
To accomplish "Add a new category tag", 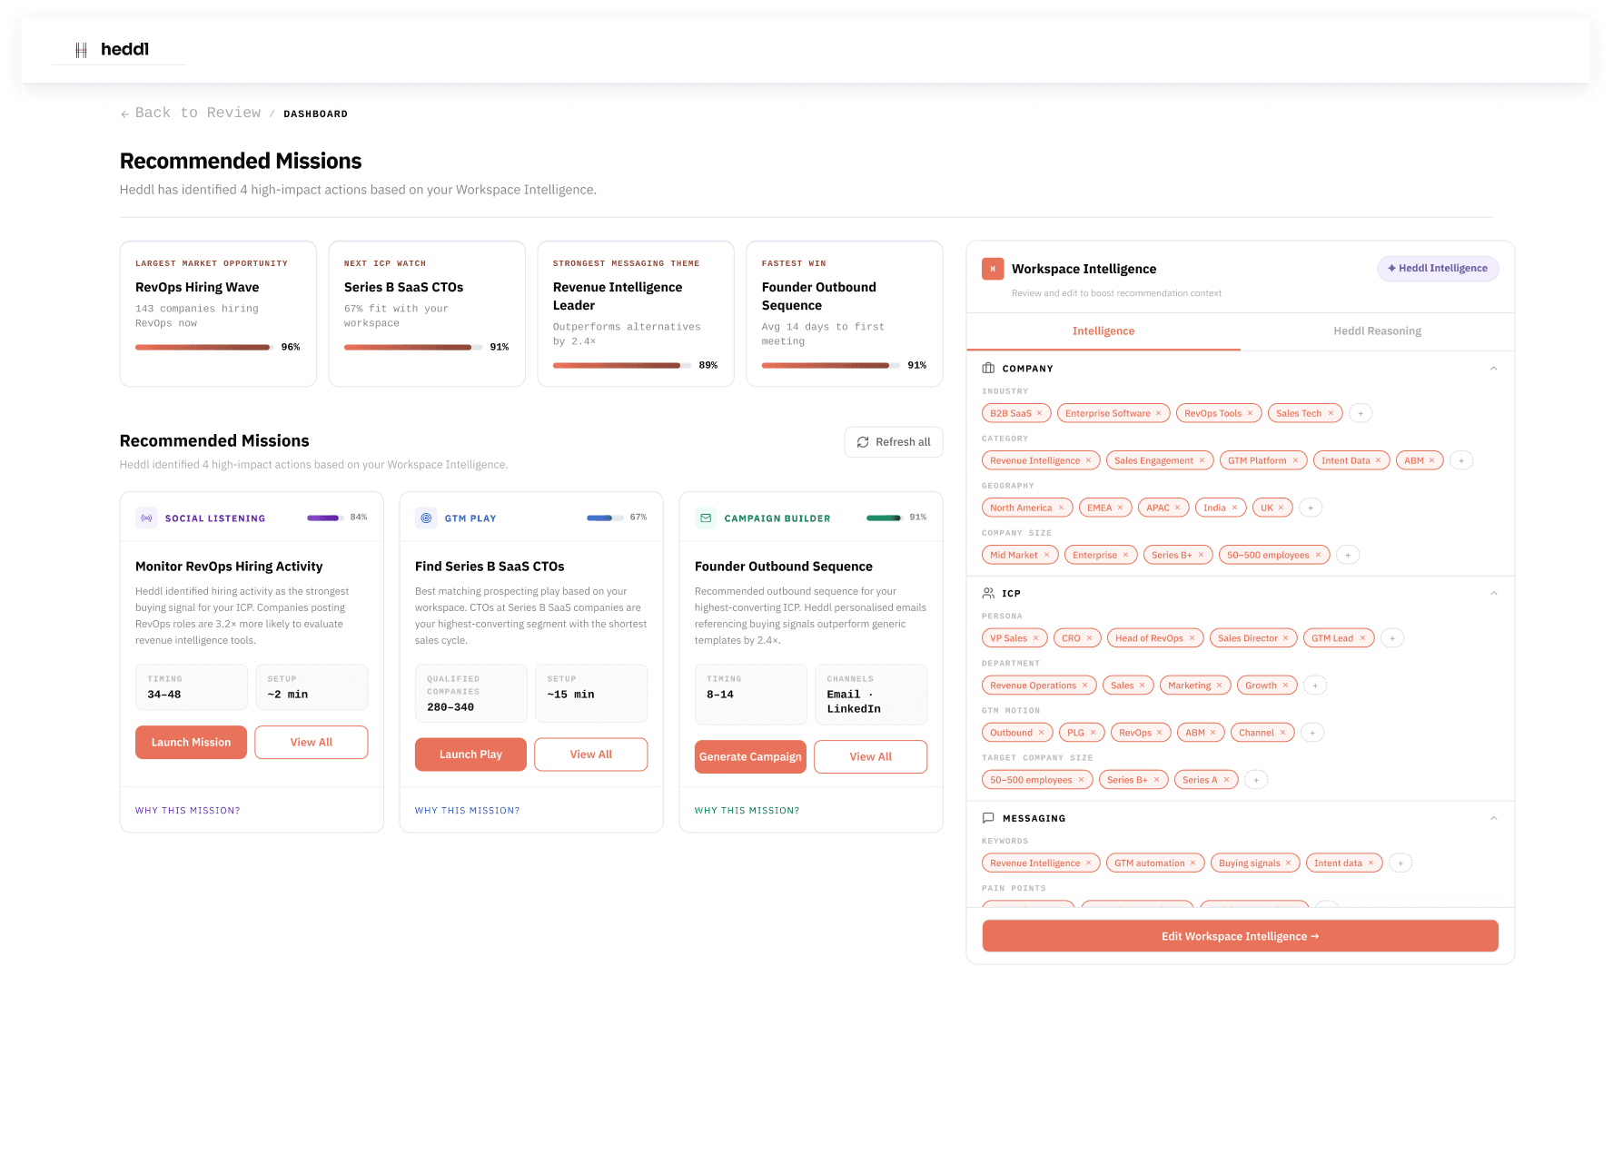I will click(x=1461, y=460).
